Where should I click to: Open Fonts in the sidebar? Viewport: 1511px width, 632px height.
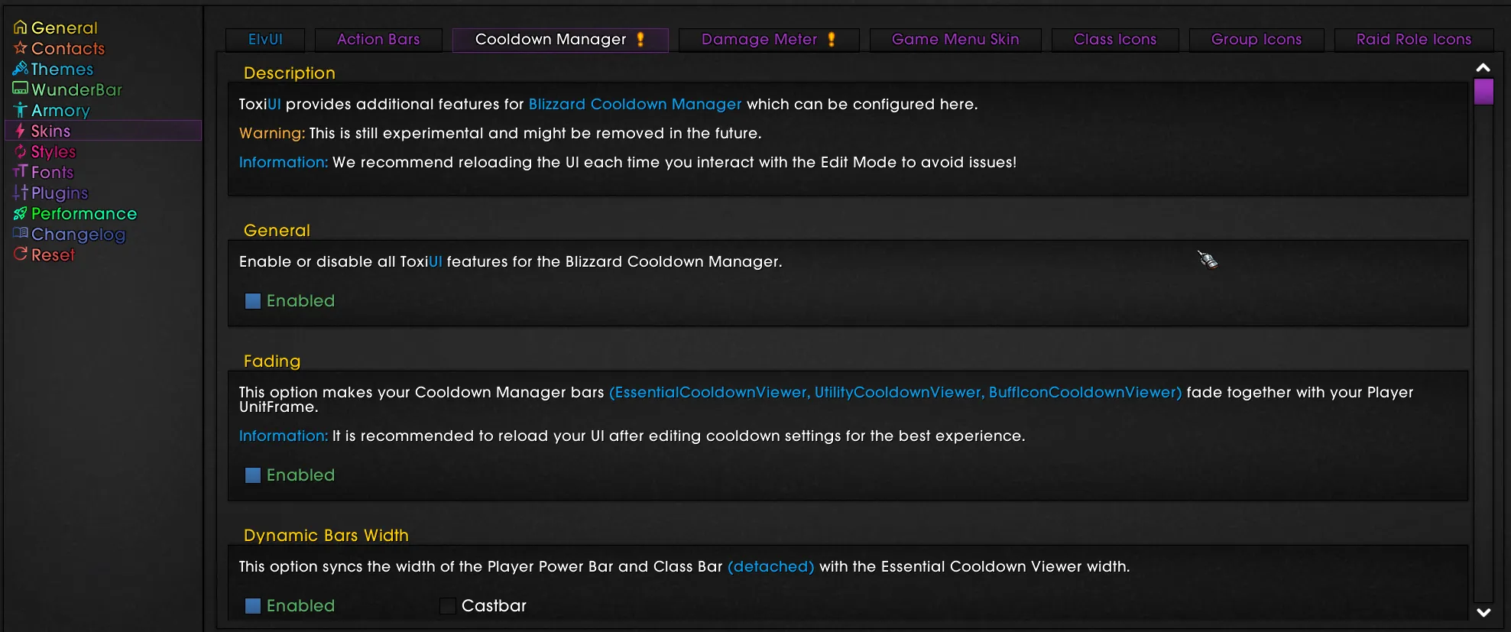coord(52,173)
